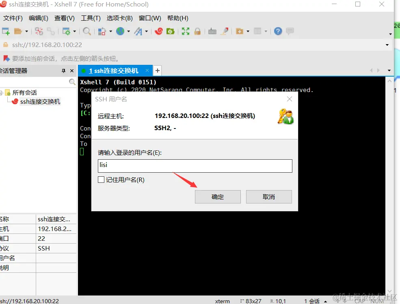Expand the globe encoding dropdown arrow

pyautogui.click(x=129, y=31)
